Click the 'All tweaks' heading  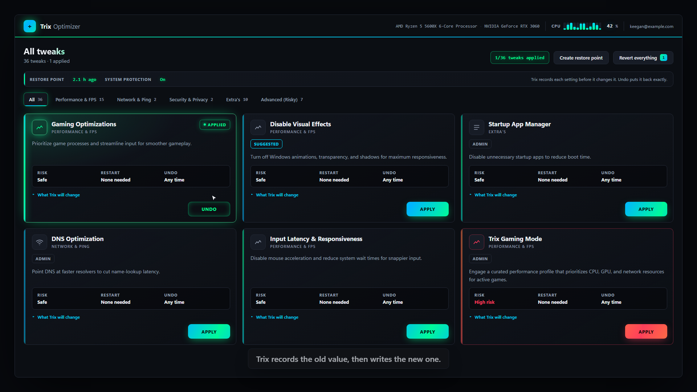[44, 52]
